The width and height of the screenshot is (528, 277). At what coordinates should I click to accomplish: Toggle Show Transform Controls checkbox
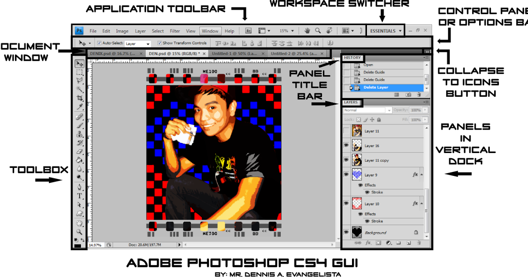[159, 43]
